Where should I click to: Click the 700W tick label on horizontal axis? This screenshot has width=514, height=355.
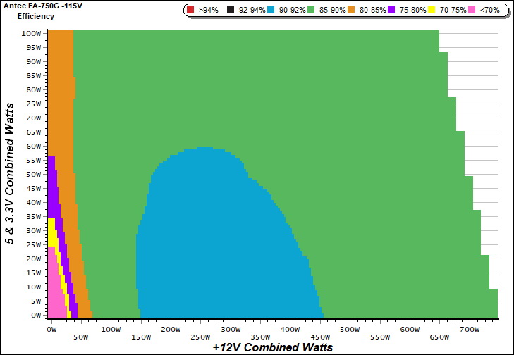[x=468, y=329]
